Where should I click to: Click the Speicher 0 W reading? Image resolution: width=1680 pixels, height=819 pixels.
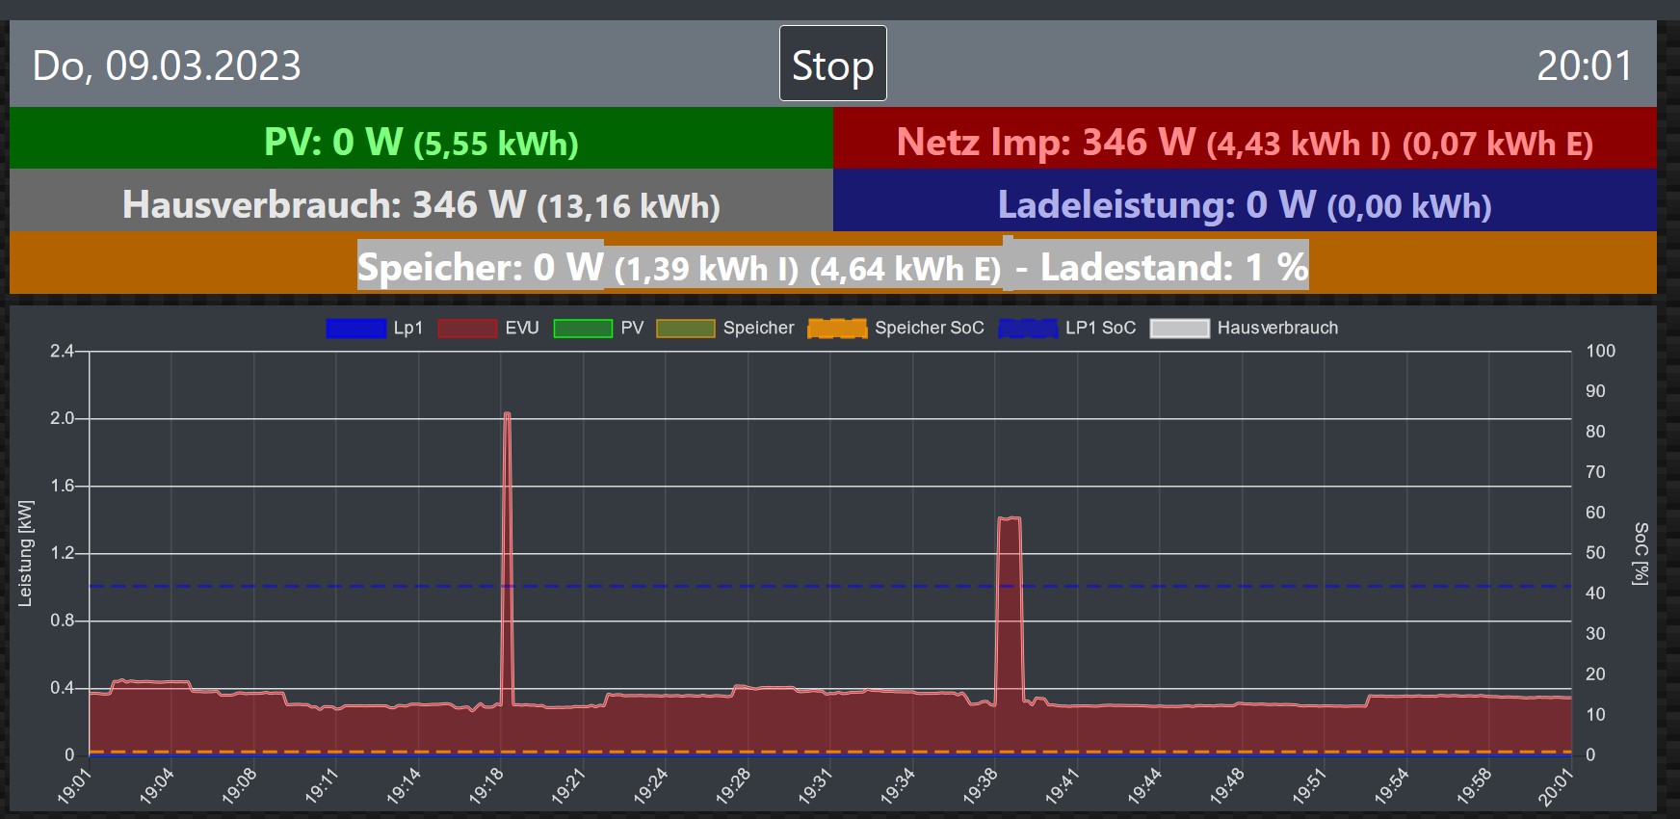coord(480,267)
